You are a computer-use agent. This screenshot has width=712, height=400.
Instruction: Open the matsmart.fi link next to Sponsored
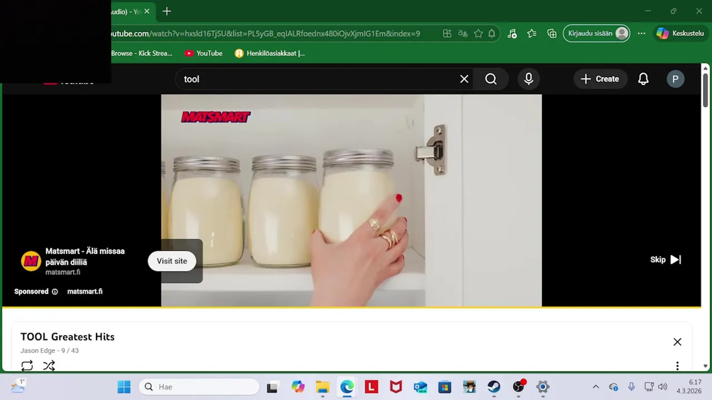coord(85,291)
